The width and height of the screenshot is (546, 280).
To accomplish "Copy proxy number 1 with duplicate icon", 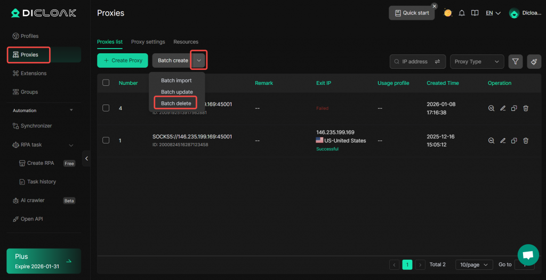I will coord(514,141).
